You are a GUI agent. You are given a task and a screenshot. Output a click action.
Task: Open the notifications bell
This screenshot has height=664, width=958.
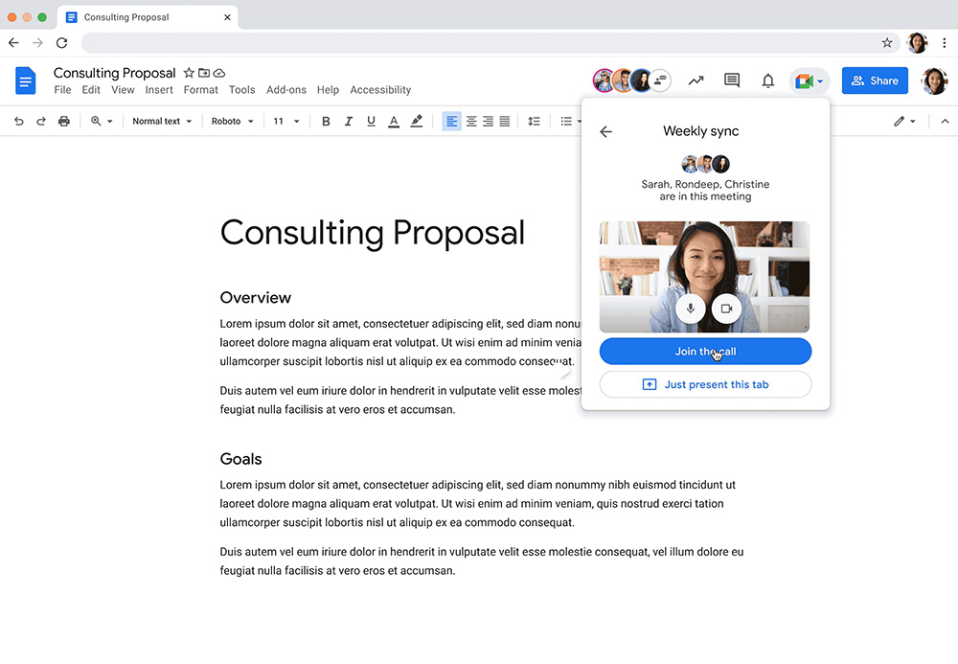(768, 80)
